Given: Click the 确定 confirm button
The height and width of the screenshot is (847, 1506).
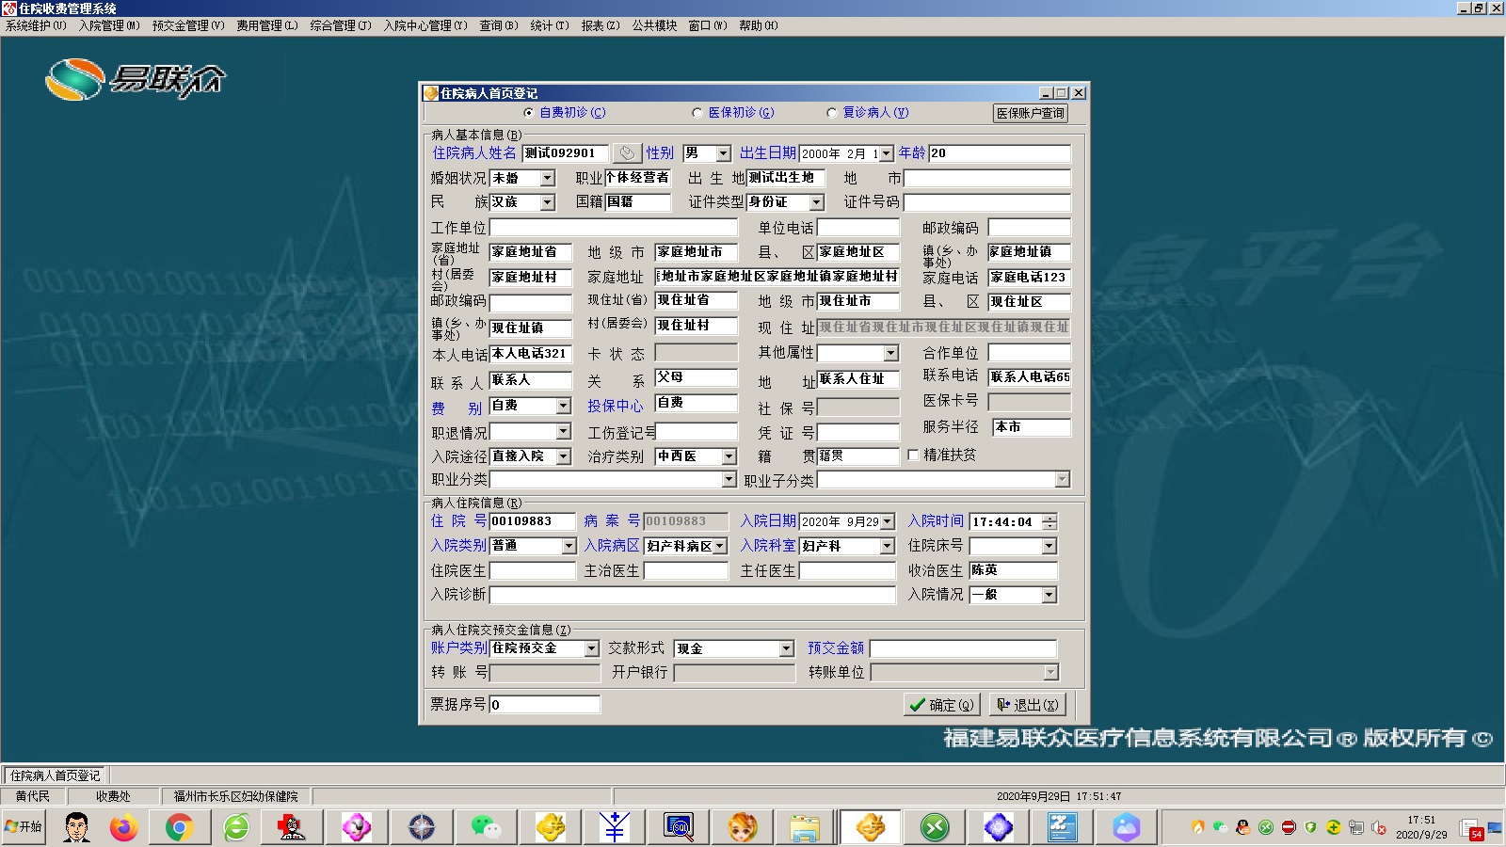Looking at the screenshot, I should (941, 704).
